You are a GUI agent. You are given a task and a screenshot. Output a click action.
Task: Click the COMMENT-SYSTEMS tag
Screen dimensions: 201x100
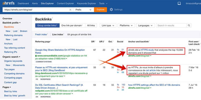coord(43,62)
